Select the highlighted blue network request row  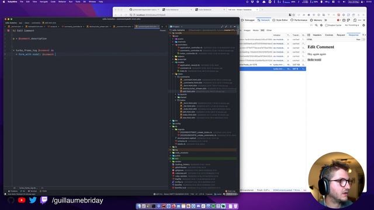[x=273, y=69]
